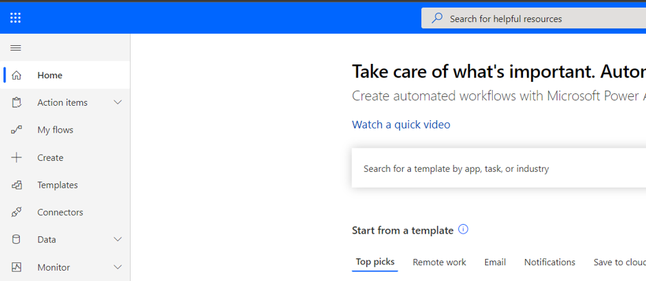Click the info icon beside Start from a template
Screen dimensions: 646x281
[x=463, y=229]
